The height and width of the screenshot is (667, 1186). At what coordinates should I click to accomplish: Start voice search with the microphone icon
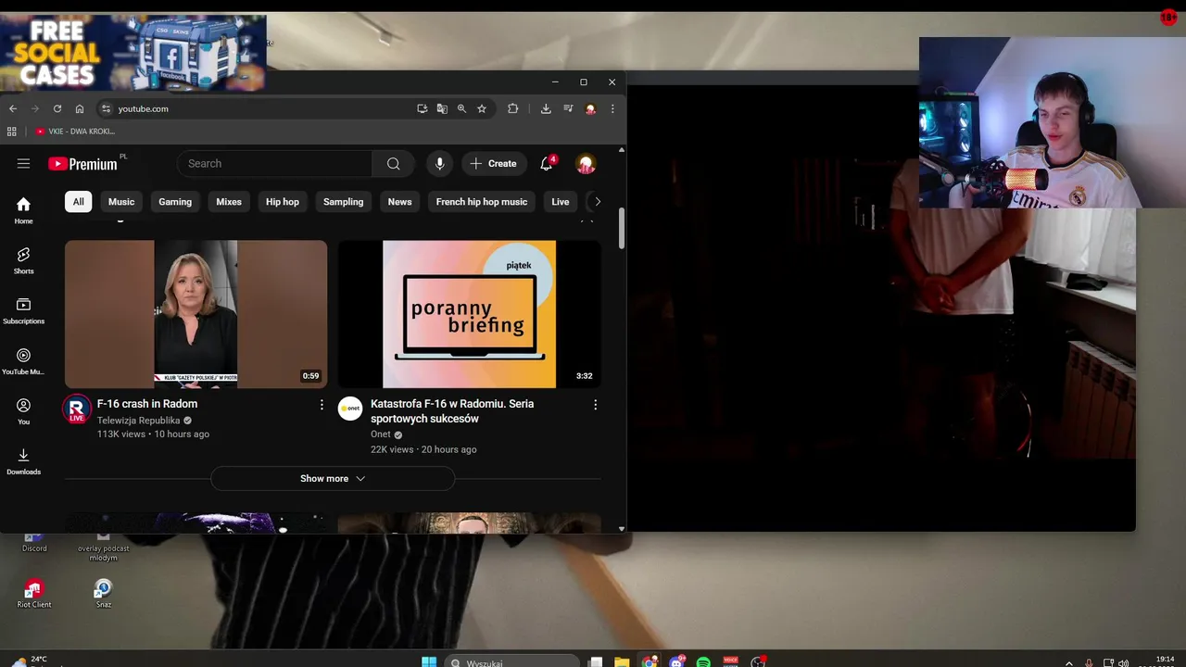pyautogui.click(x=439, y=163)
